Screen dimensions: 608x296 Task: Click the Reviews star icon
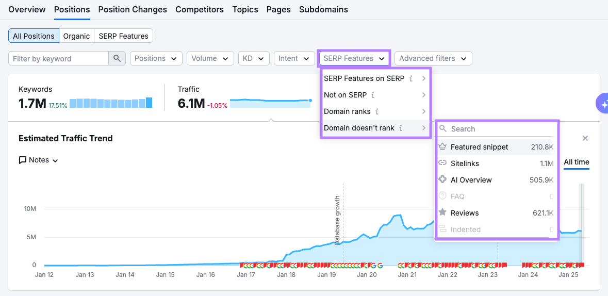[x=442, y=212]
